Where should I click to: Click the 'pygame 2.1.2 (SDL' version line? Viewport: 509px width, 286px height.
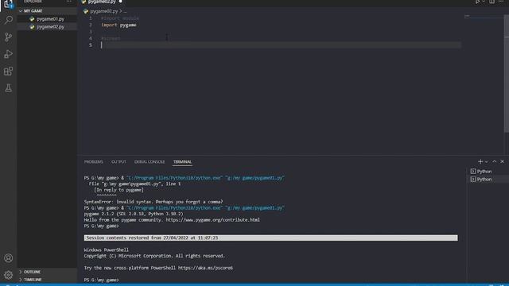pyautogui.click(x=134, y=214)
